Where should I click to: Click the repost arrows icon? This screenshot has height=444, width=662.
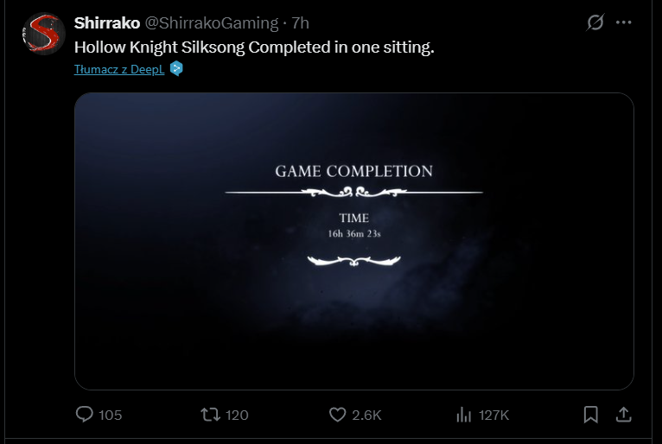(209, 415)
